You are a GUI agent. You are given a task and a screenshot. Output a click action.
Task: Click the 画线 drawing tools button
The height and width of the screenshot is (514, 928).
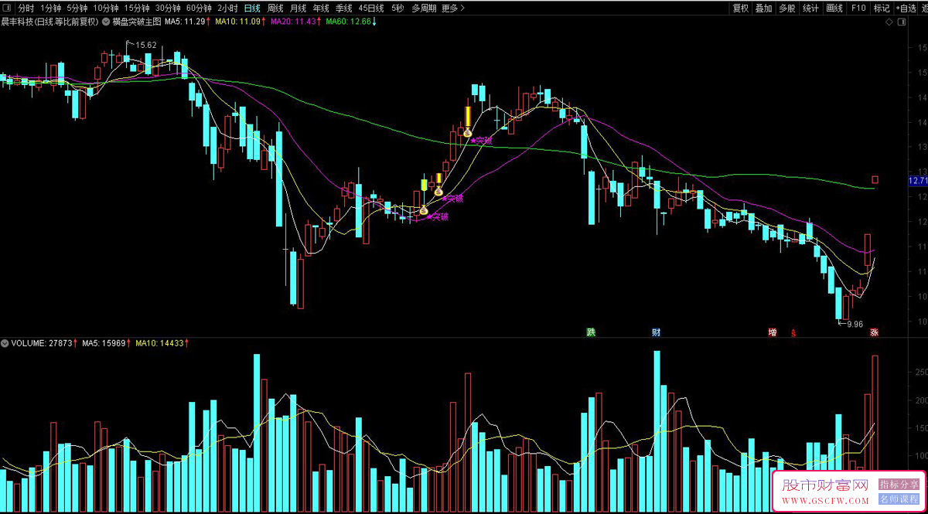[x=834, y=8]
